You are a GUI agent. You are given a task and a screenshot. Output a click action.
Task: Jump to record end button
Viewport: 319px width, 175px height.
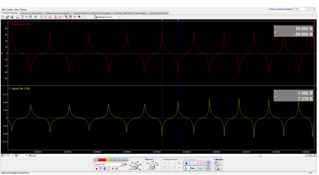[x=311, y=155]
